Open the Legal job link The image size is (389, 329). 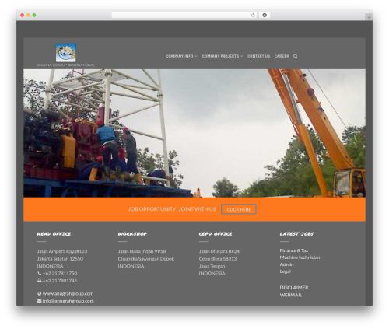tap(285, 271)
